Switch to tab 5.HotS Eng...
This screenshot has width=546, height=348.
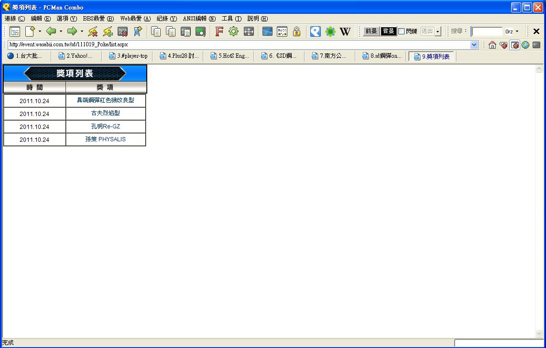pos(229,56)
